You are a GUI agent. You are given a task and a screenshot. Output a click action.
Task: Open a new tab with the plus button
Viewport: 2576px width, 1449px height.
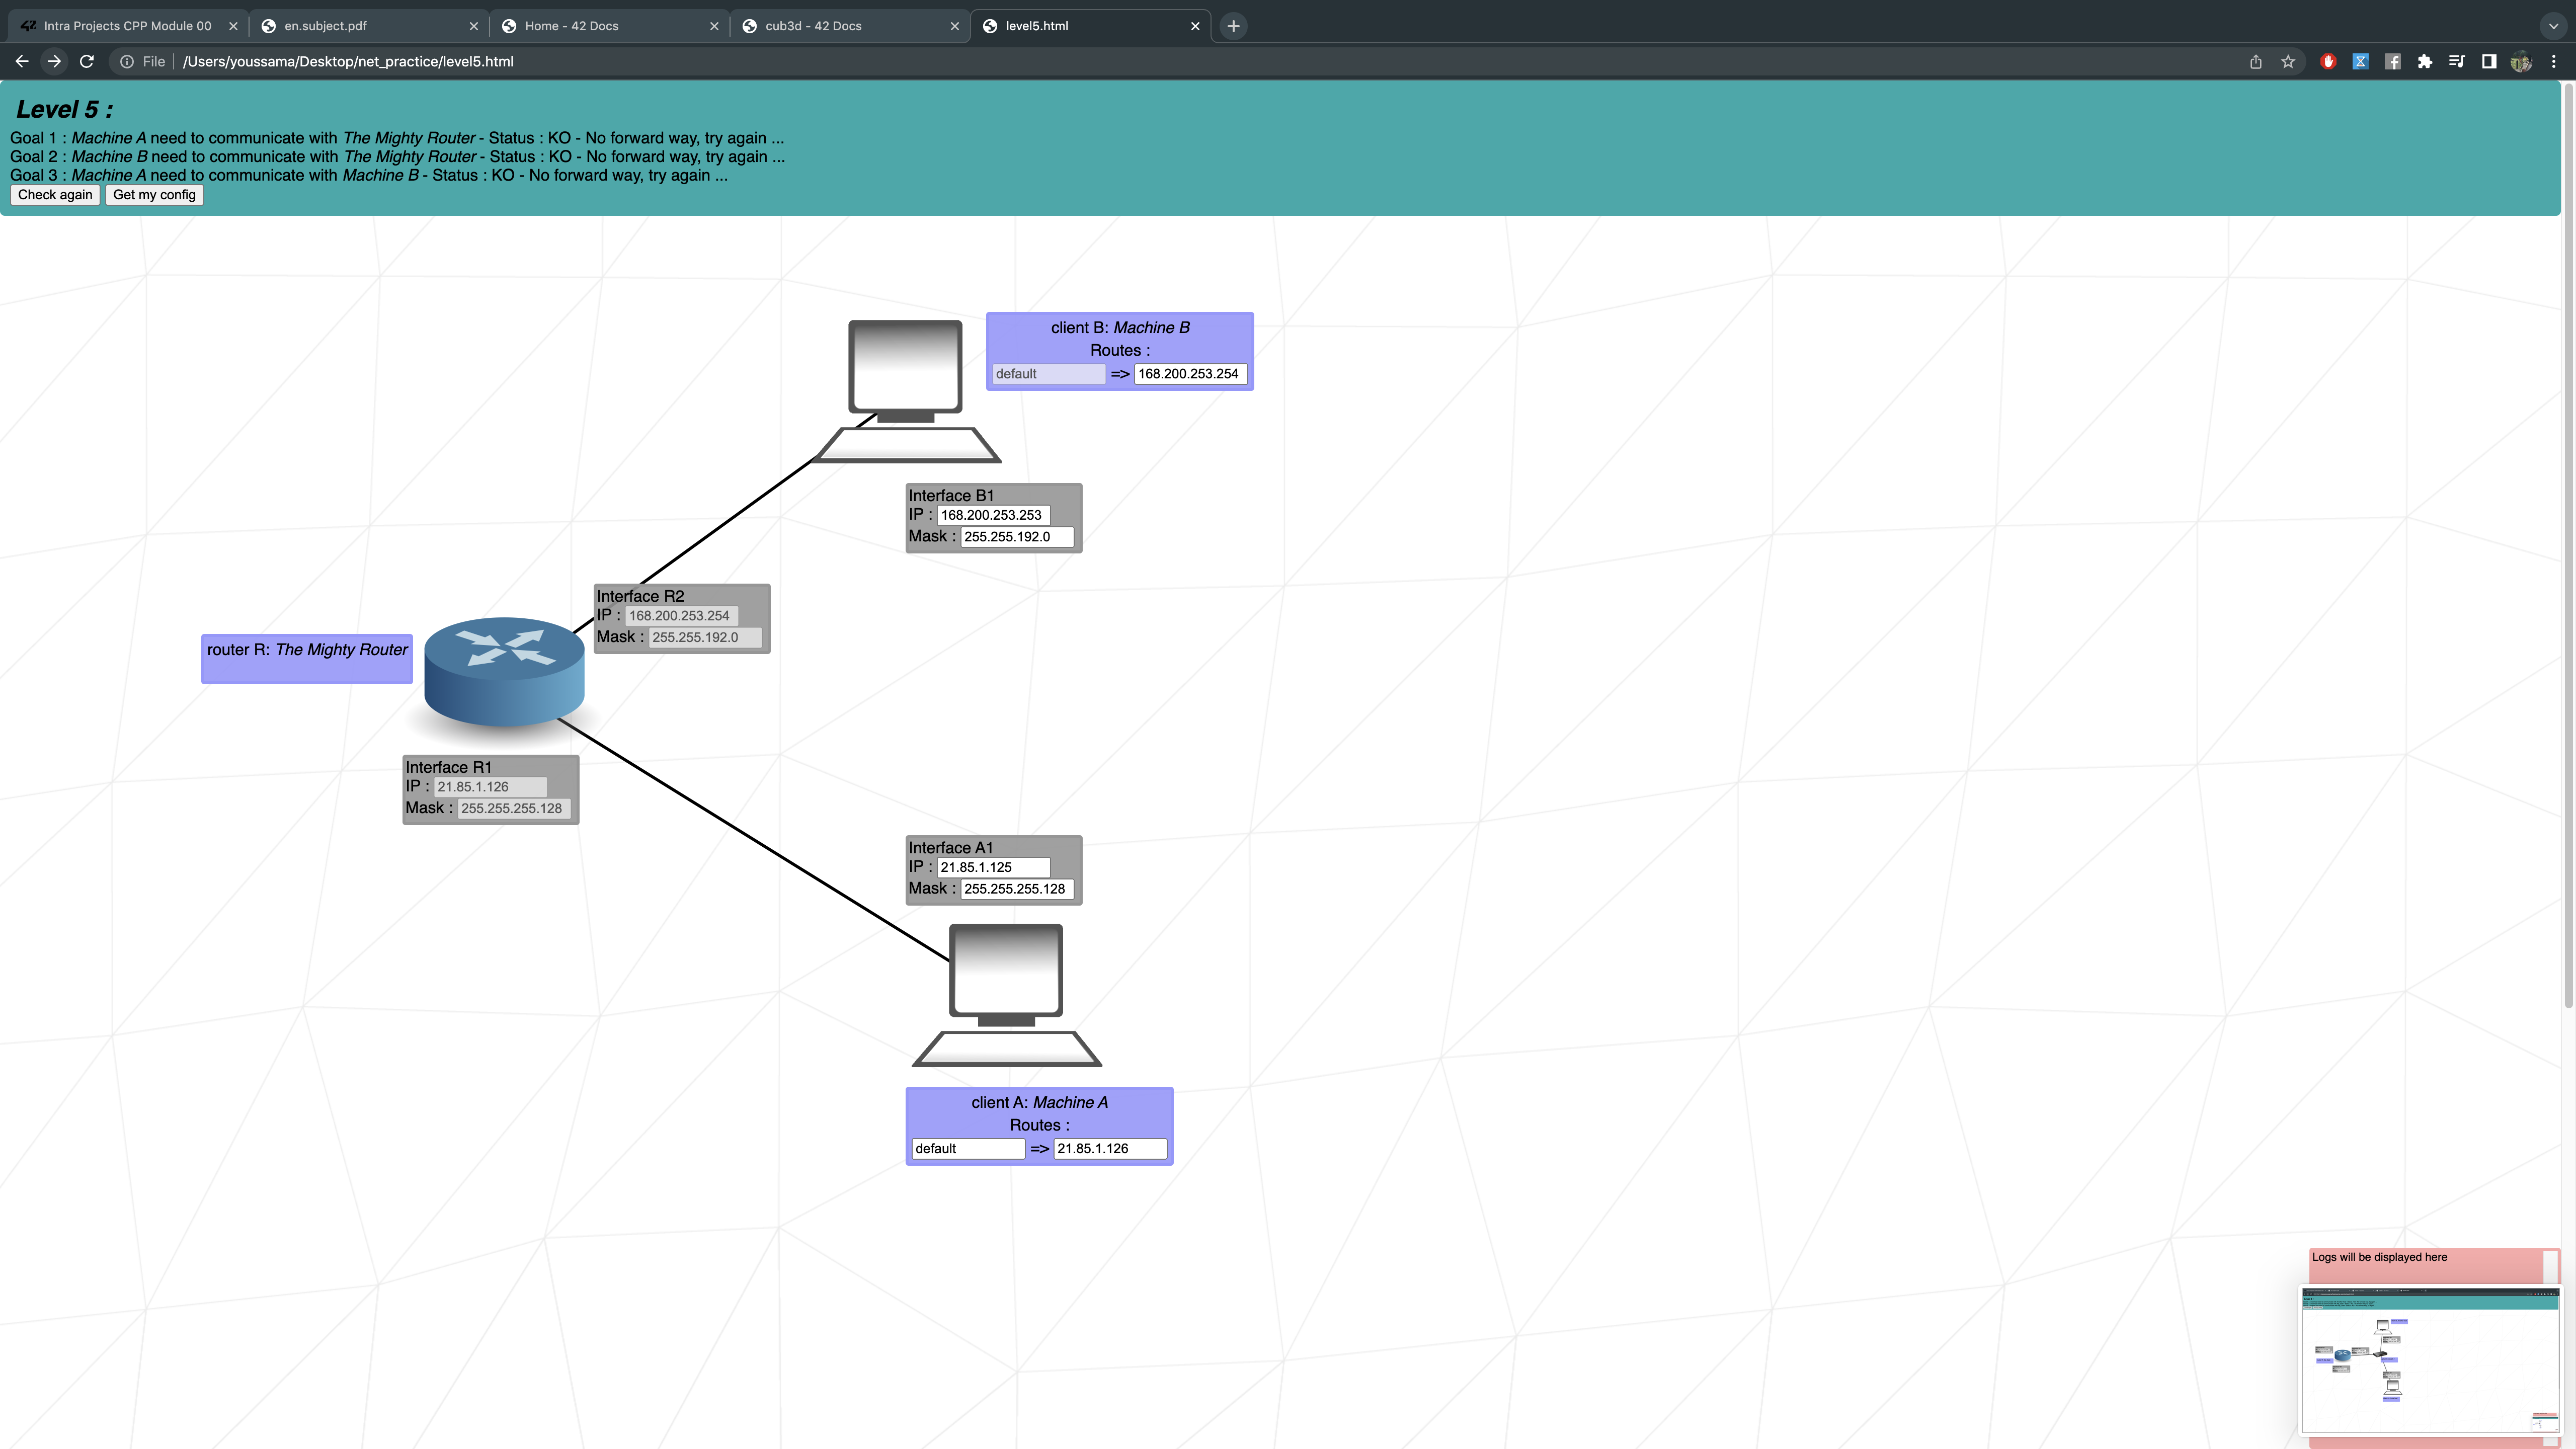(1232, 25)
